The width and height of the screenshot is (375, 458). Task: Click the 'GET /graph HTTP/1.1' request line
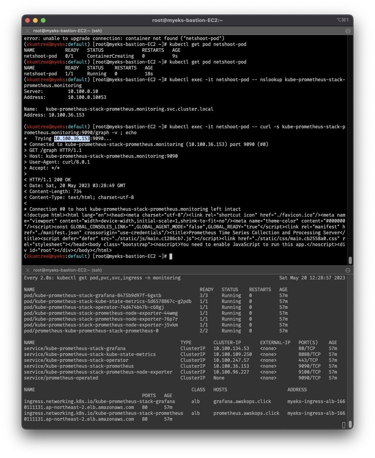pyautogui.click(x=53, y=150)
